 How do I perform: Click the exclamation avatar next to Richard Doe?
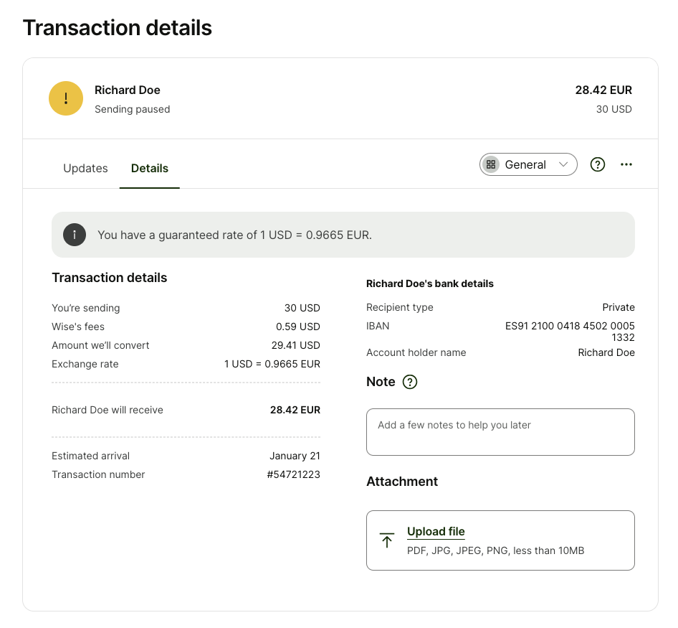[66, 98]
